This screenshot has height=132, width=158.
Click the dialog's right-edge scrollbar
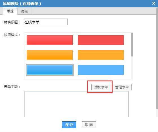point(157,58)
